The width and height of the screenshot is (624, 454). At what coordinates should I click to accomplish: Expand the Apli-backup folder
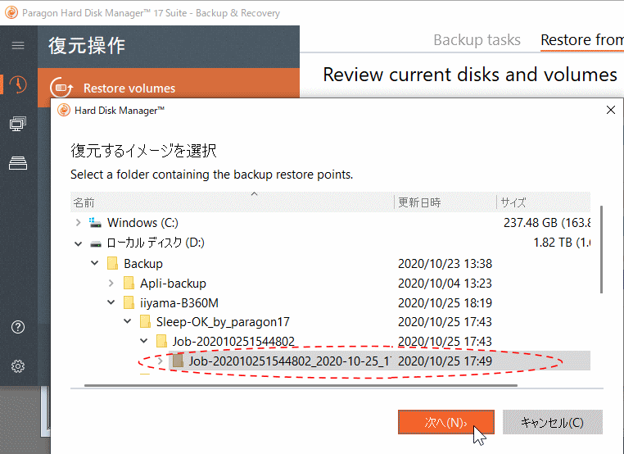pos(111,284)
